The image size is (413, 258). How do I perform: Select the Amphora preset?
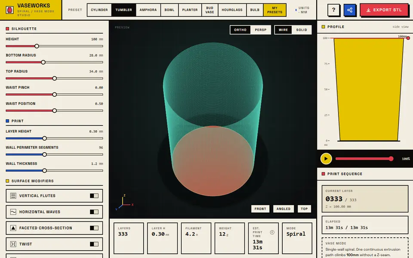tap(148, 10)
